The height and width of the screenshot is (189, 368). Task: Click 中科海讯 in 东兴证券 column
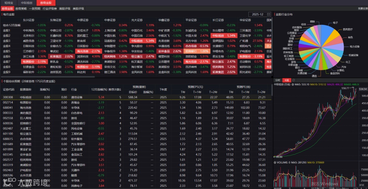tap(29, 31)
